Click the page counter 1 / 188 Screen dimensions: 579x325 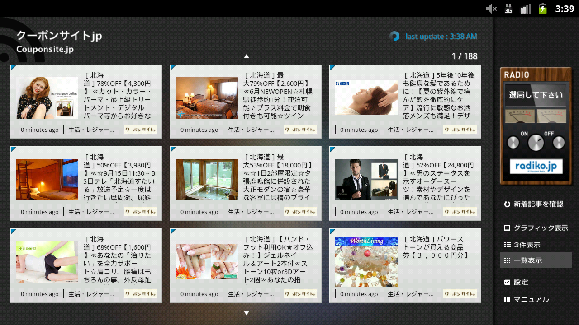464,56
